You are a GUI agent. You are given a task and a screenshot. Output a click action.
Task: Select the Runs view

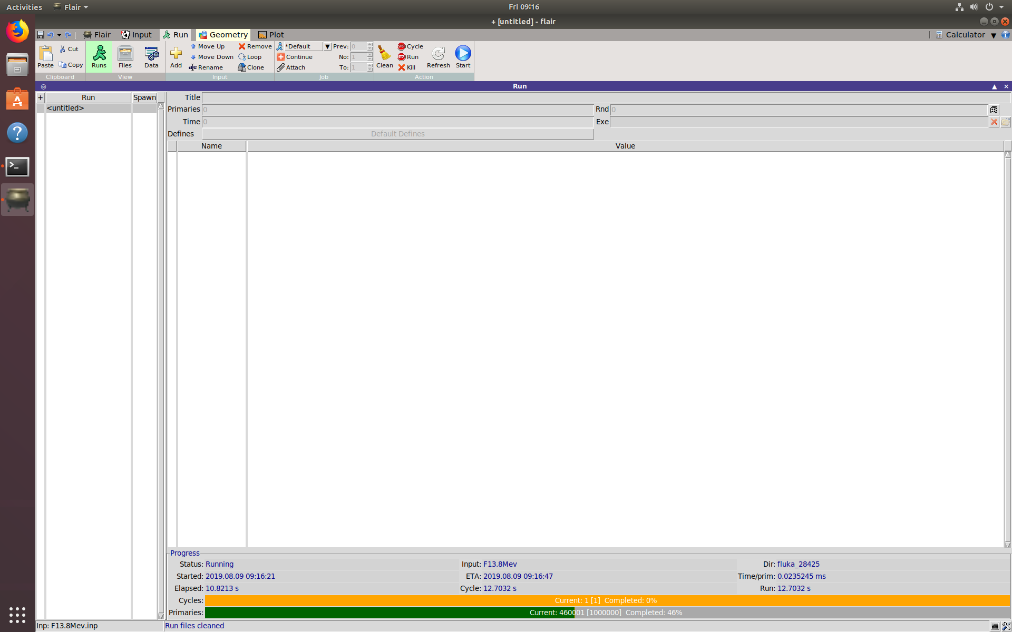(99, 56)
